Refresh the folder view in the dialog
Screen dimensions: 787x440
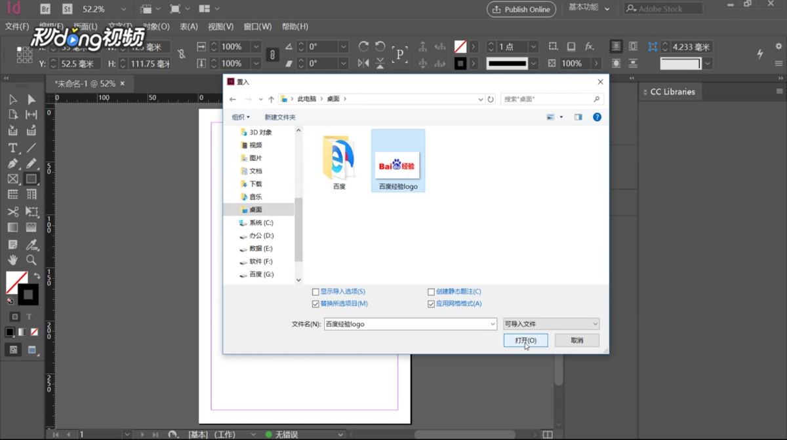pos(491,100)
